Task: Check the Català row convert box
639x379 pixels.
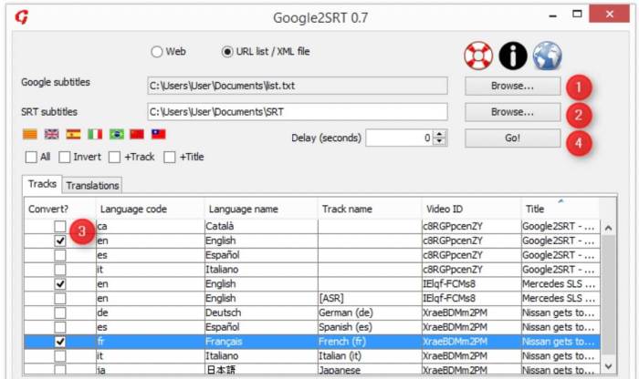Action: (x=60, y=227)
